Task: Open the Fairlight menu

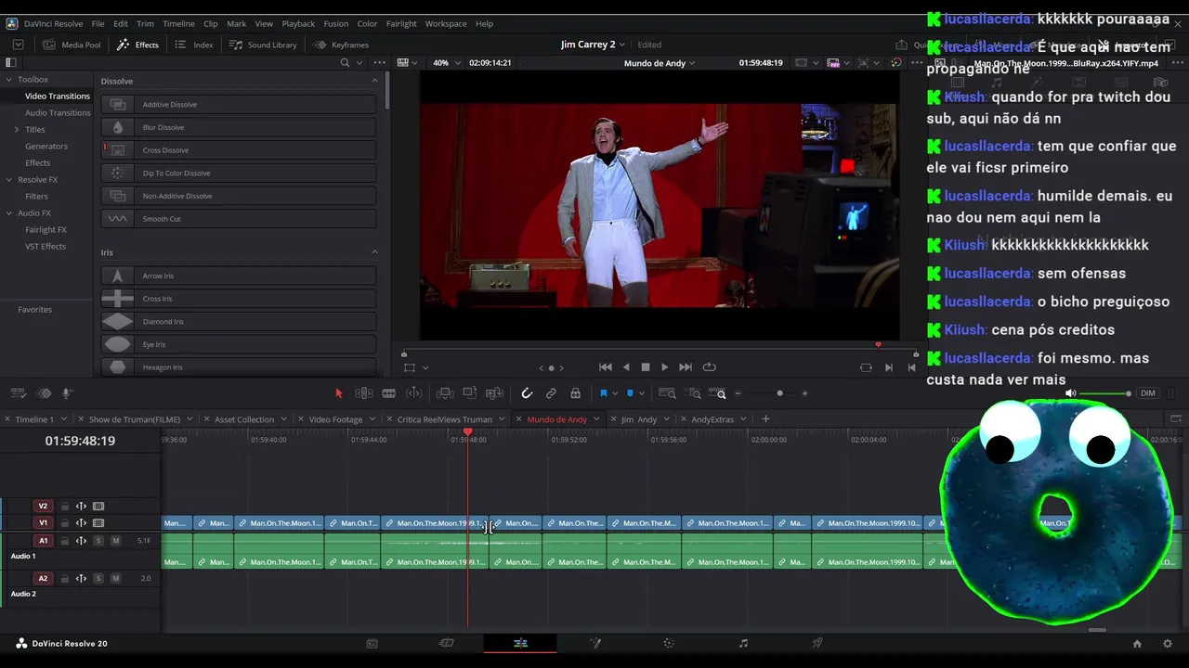Action: pyautogui.click(x=400, y=23)
